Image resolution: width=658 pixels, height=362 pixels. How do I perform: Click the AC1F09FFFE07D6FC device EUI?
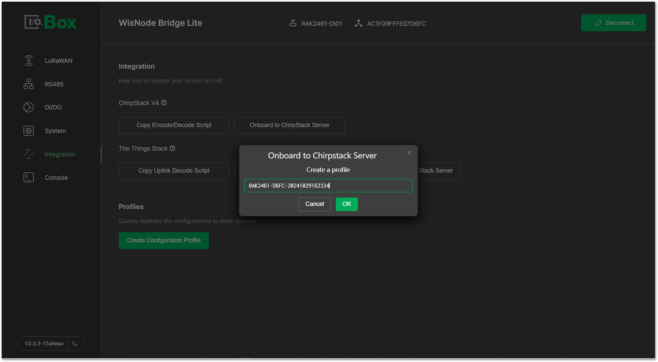pos(397,24)
